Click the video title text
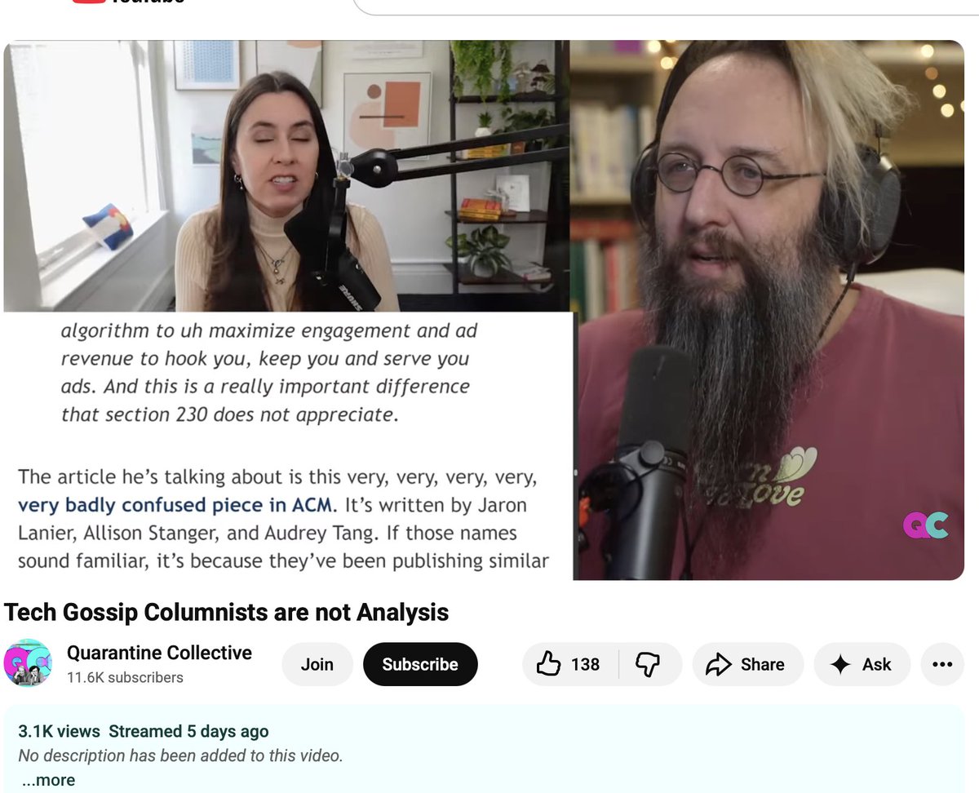The image size is (979, 793). pos(227,612)
